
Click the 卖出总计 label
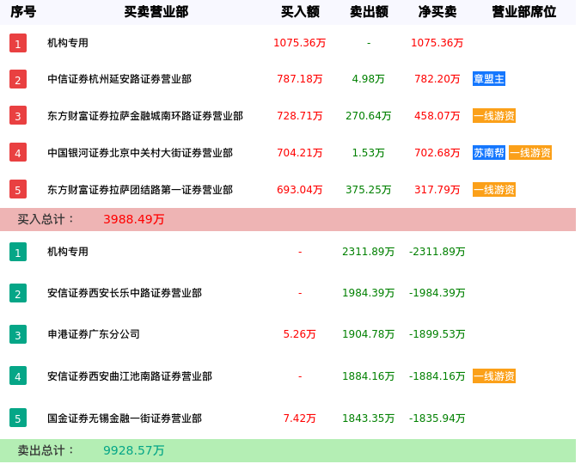[x=46, y=450]
